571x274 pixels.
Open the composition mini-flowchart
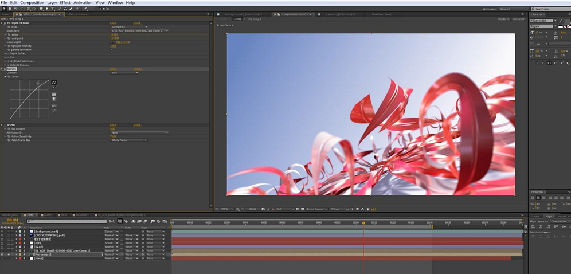point(112,221)
